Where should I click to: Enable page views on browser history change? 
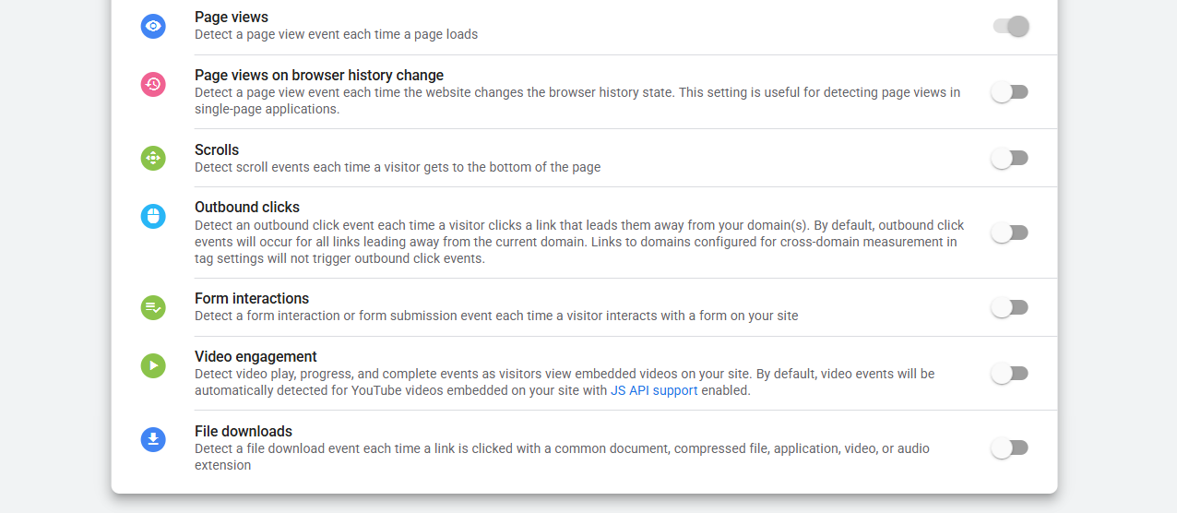1010,92
